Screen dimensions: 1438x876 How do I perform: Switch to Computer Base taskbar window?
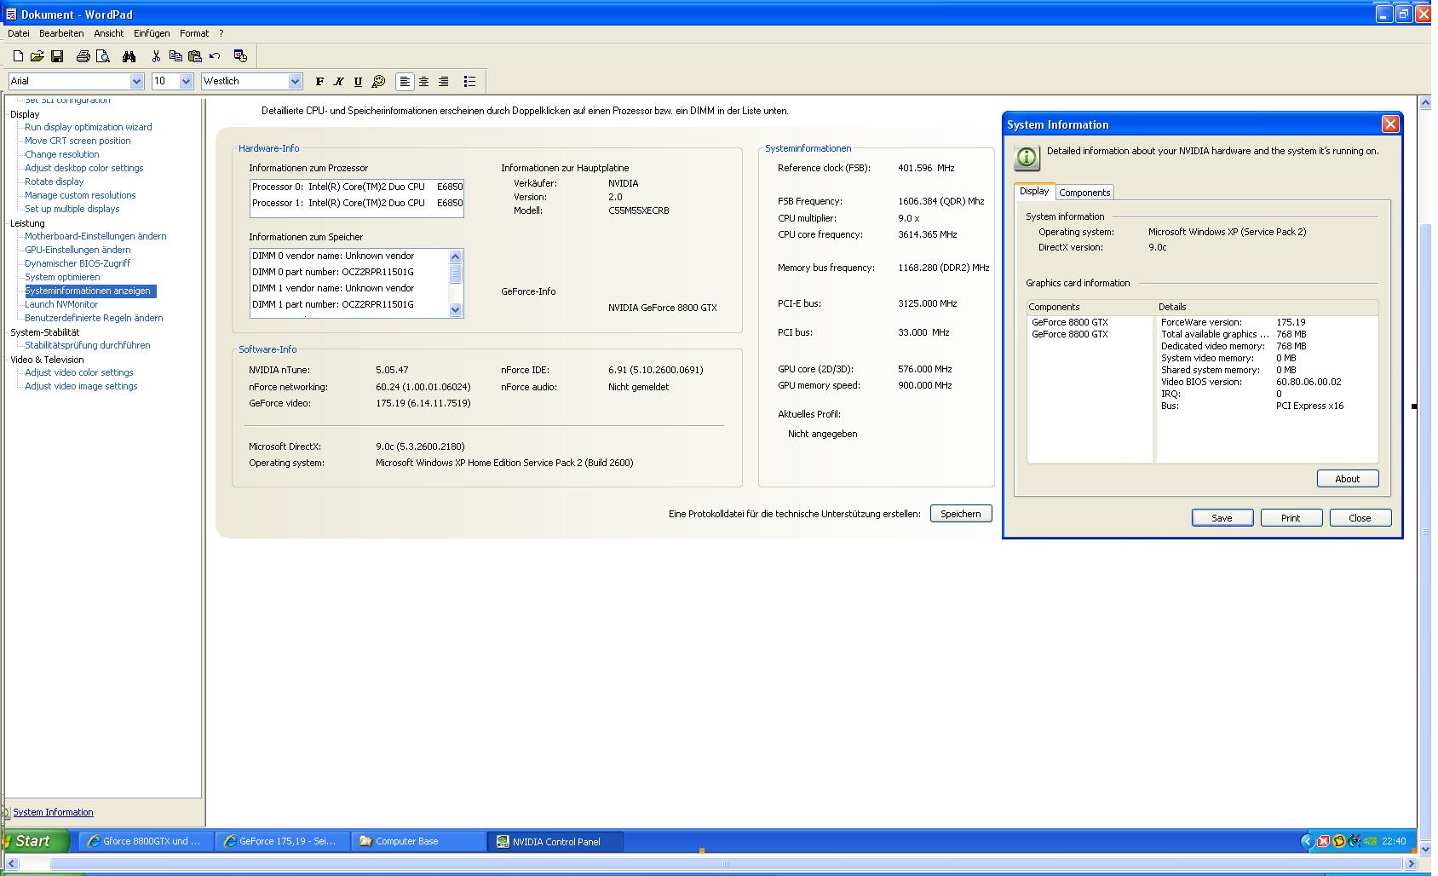[418, 841]
